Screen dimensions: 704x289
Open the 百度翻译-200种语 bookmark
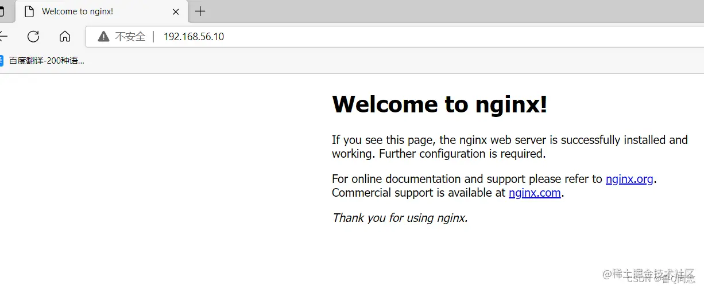42,60
